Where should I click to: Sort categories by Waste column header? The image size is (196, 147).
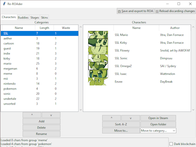tap(66, 28)
